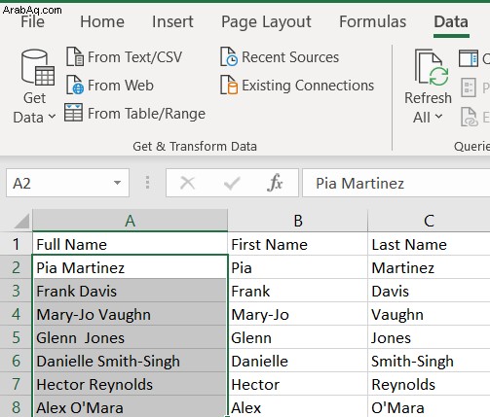Click the Cancel X button in formula bar
The height and width of the screenshot is (417, 490).
(188, 183)
